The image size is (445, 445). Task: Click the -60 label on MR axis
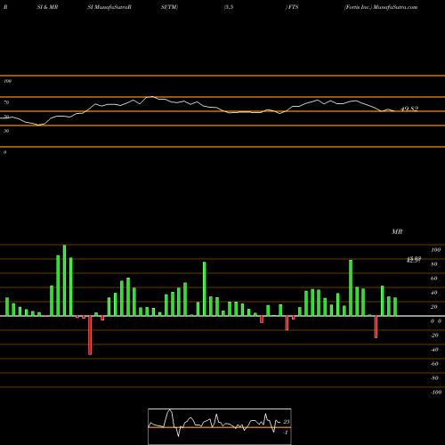pos(434,364)
